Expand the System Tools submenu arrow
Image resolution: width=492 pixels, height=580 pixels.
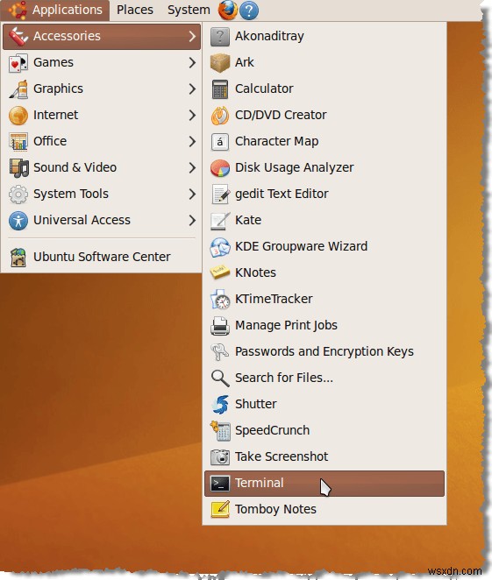tap(192, 194)
